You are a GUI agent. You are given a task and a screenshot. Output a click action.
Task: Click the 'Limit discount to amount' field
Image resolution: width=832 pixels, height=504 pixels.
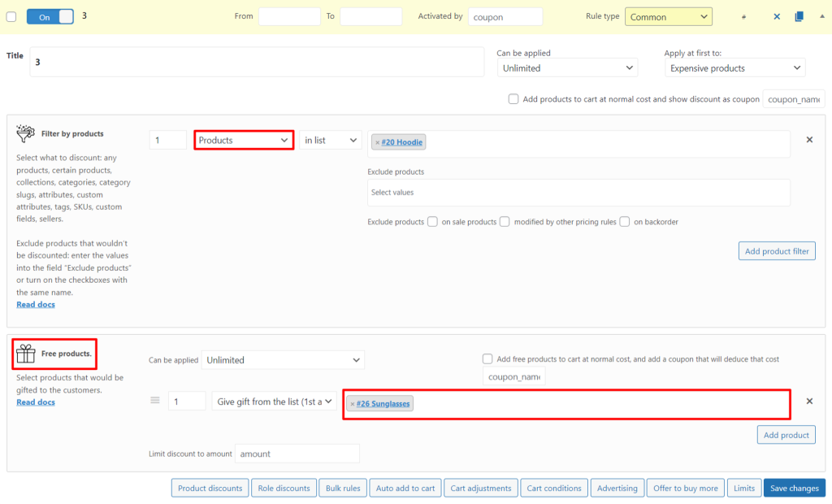click(x=297, y=454)
